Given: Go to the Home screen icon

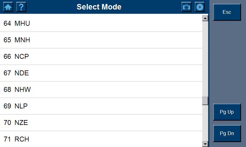Looking at the screenshot, I should pyautogui.click(x=8, y=7).
